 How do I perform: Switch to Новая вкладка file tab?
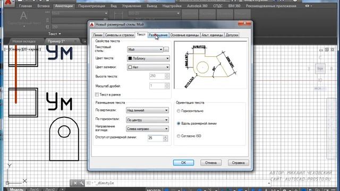point(24,41)
